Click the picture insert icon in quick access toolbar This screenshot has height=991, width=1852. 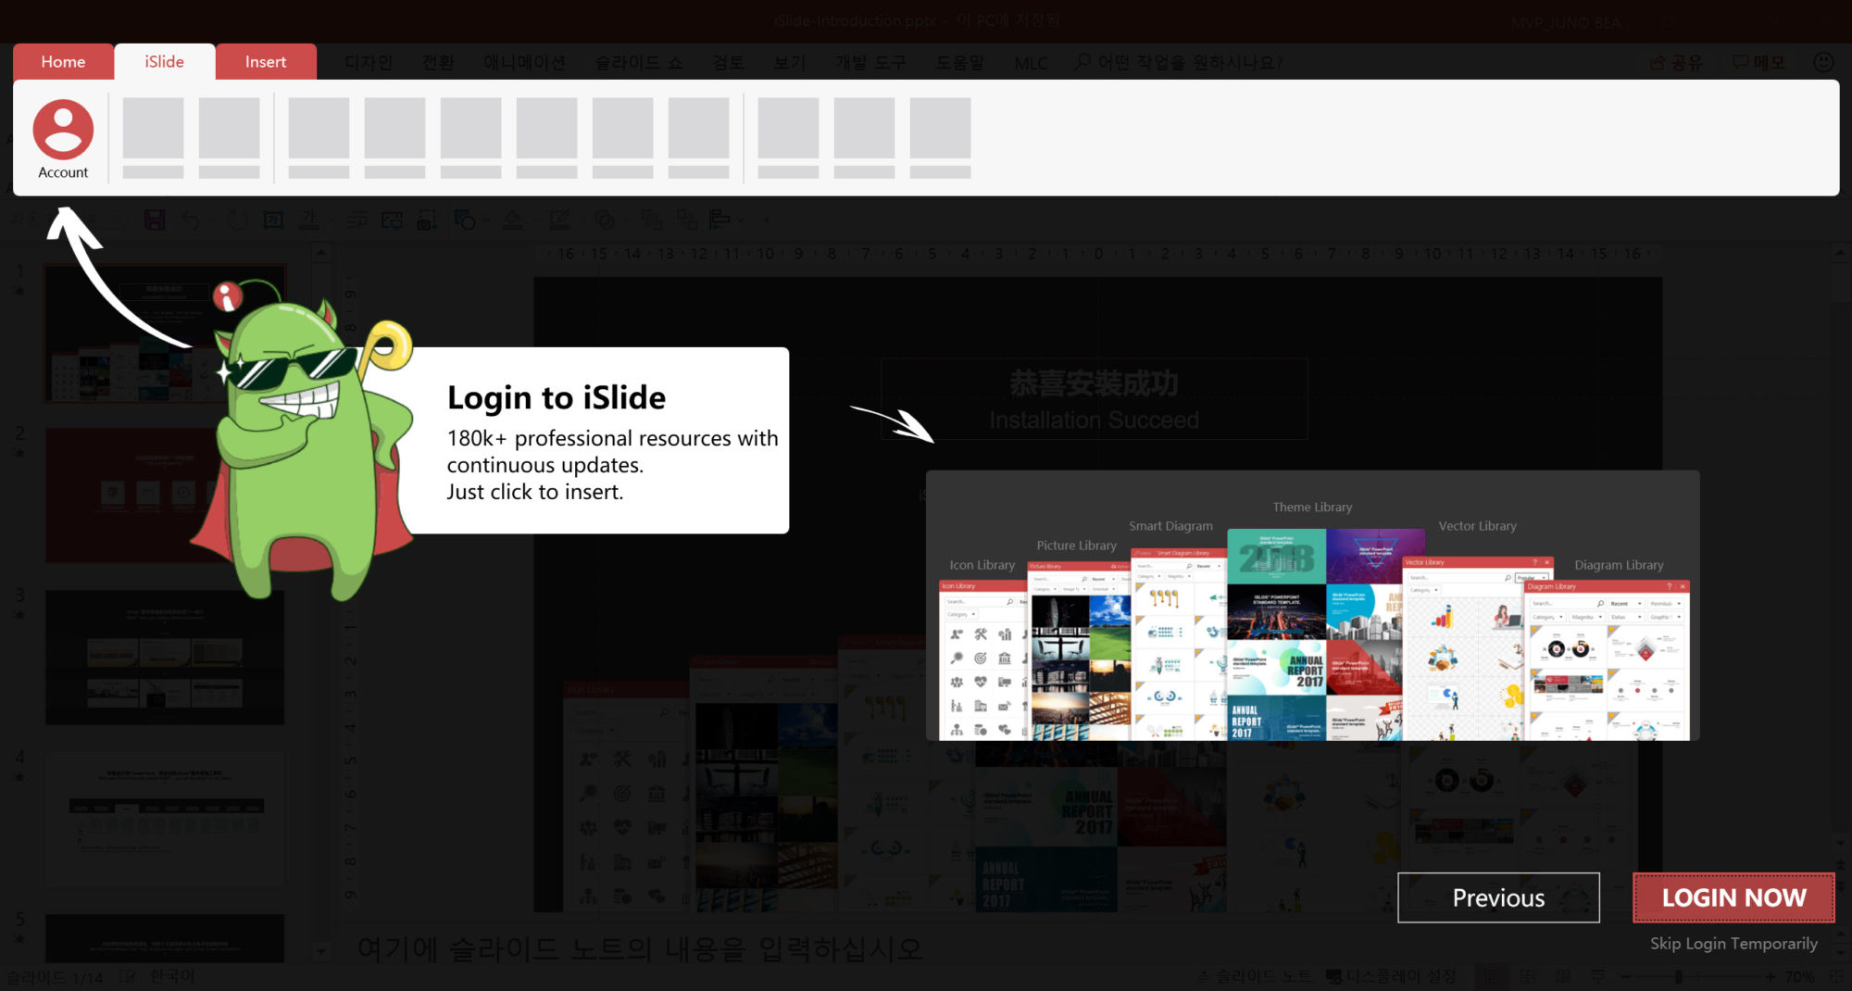click(x=392, y=220)
